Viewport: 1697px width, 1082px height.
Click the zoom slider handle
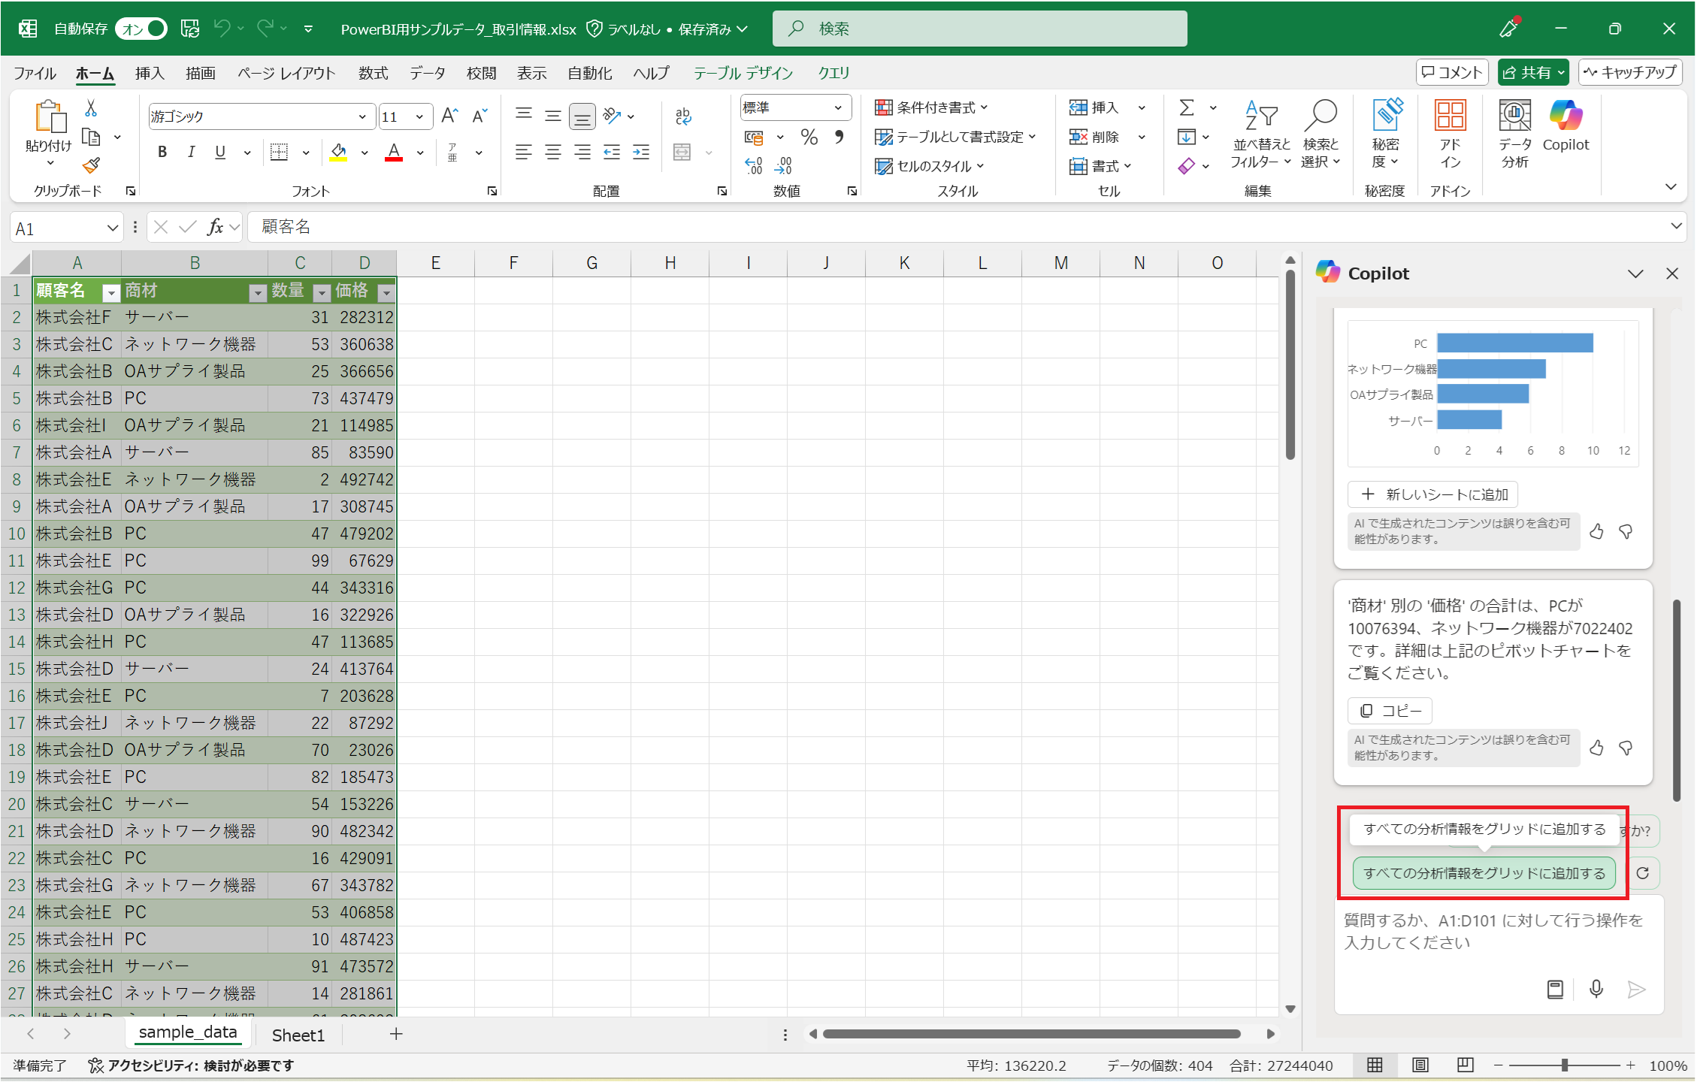1565,1065
